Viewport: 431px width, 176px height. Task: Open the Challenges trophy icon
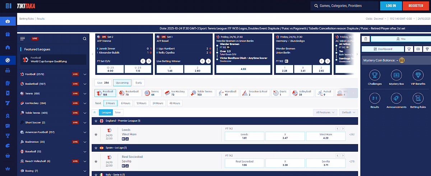pos(375,75)
